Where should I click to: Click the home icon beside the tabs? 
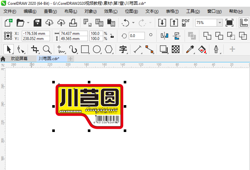3,59
